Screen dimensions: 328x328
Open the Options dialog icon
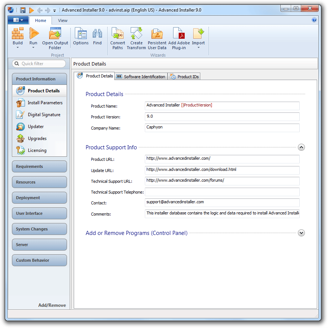[81, 34]
